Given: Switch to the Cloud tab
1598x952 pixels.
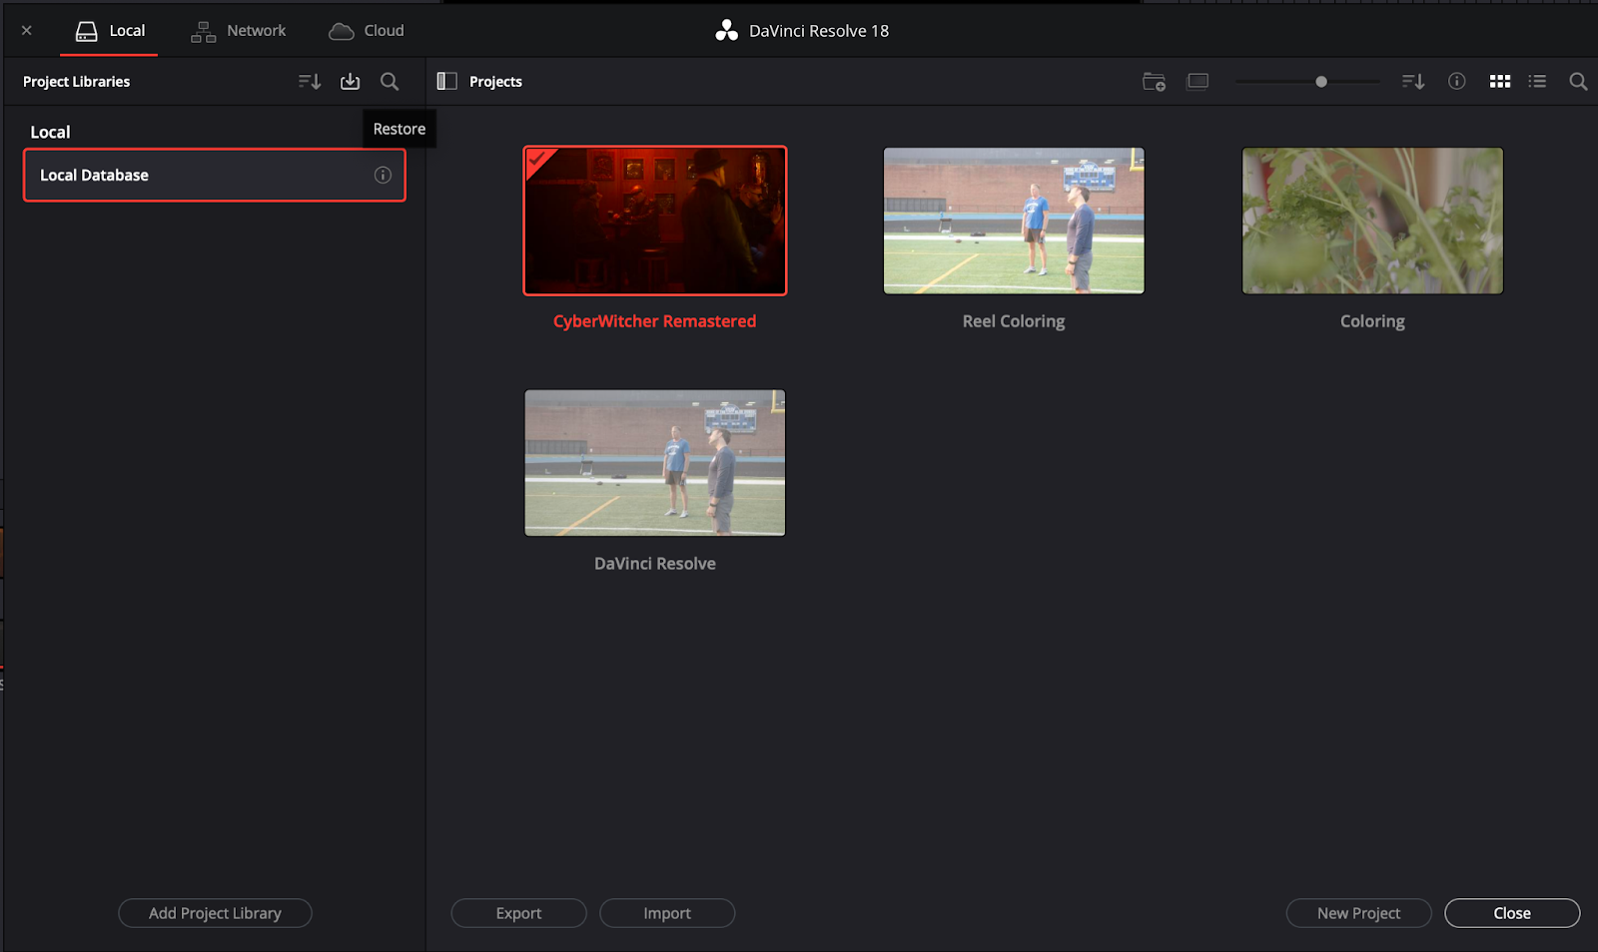Looking at the screenshot, I should (x=366, y=30).
